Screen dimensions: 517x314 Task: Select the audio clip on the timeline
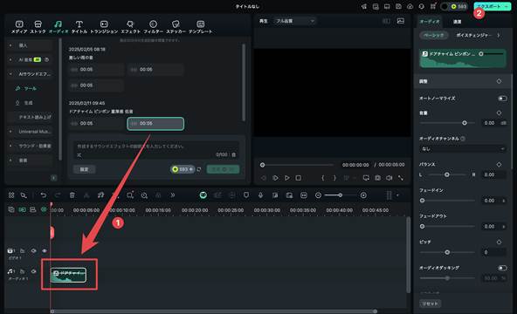click(x=68, y=275)
